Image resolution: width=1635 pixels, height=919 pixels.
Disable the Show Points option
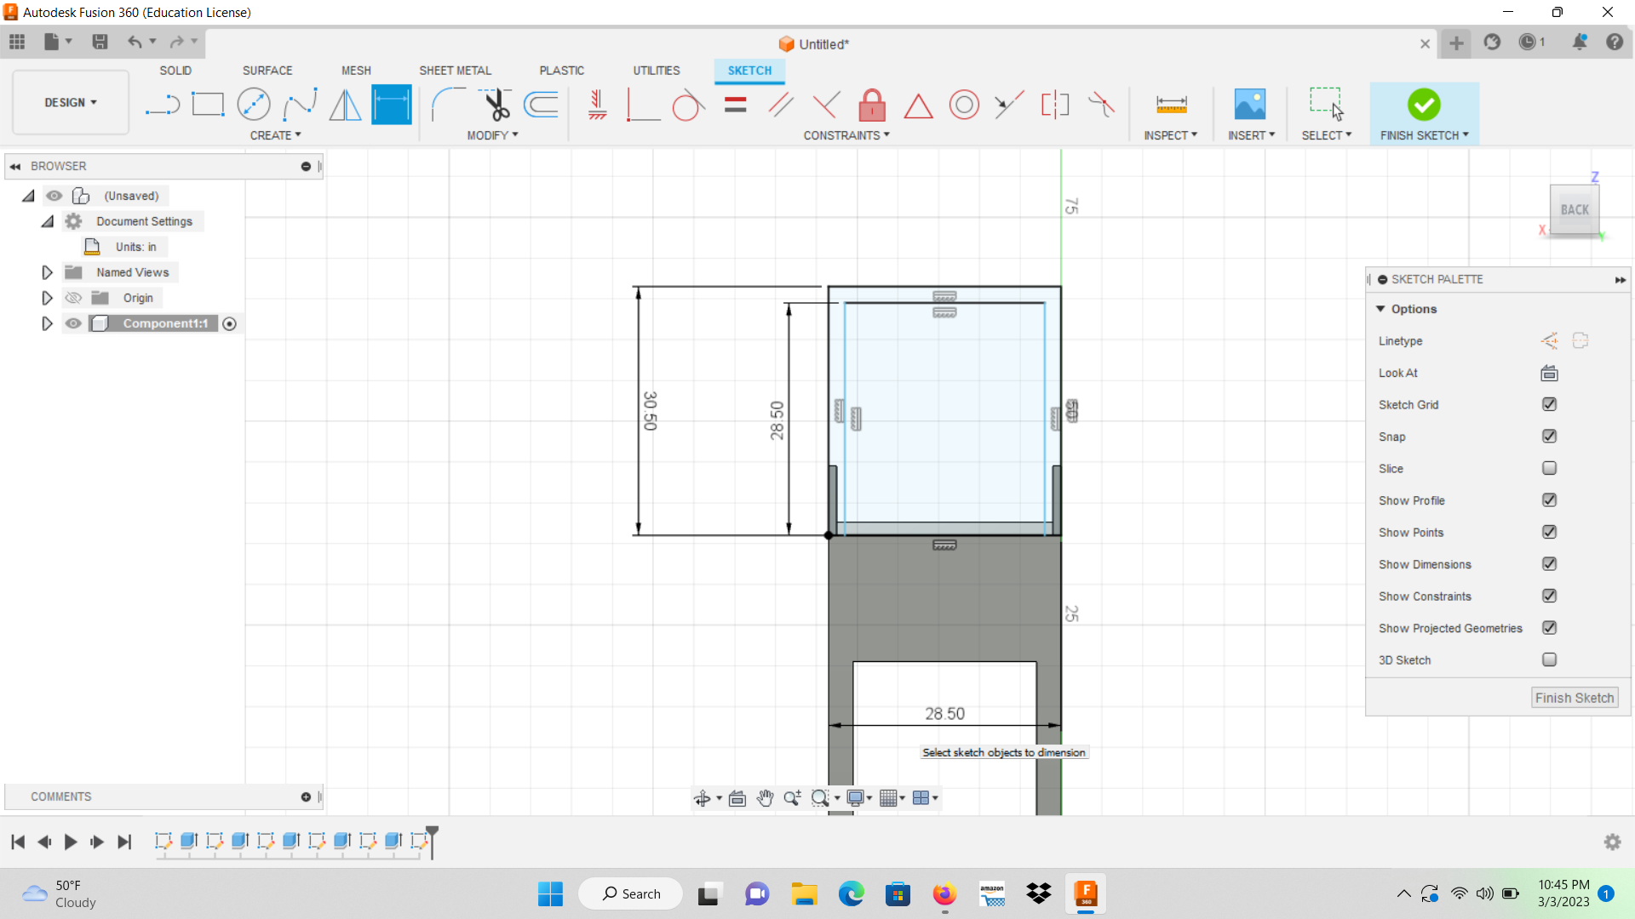[1549, 532]
